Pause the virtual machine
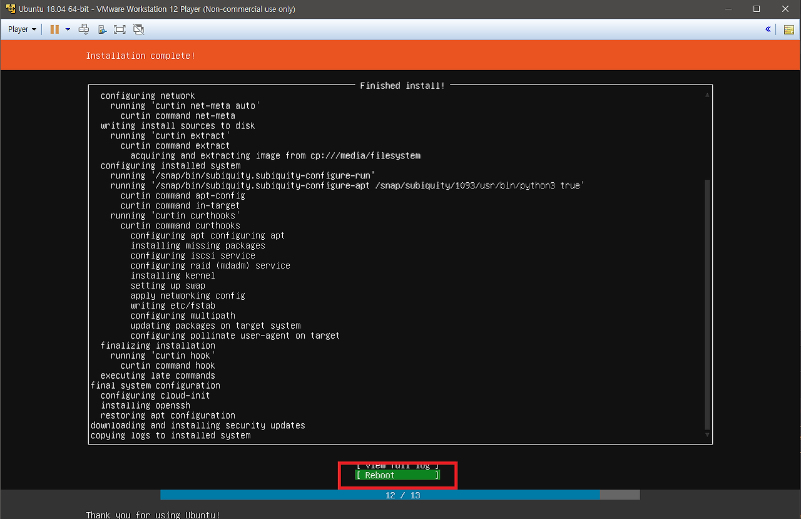 pyautogui.click(x=54, y=29)
